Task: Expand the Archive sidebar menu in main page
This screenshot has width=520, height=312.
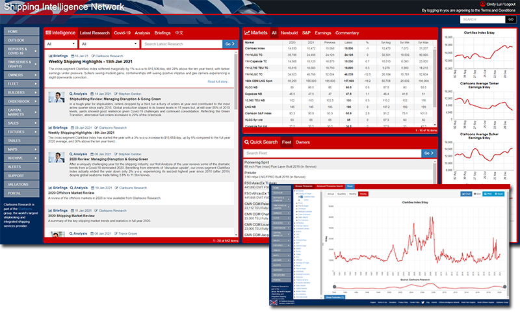Action: click(x=21, y=158)
